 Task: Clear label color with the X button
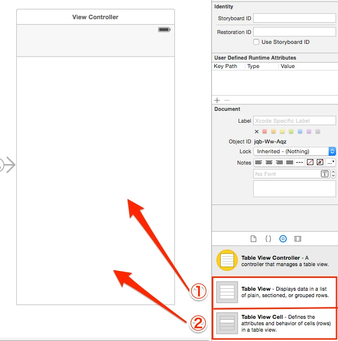click(256, 132)
